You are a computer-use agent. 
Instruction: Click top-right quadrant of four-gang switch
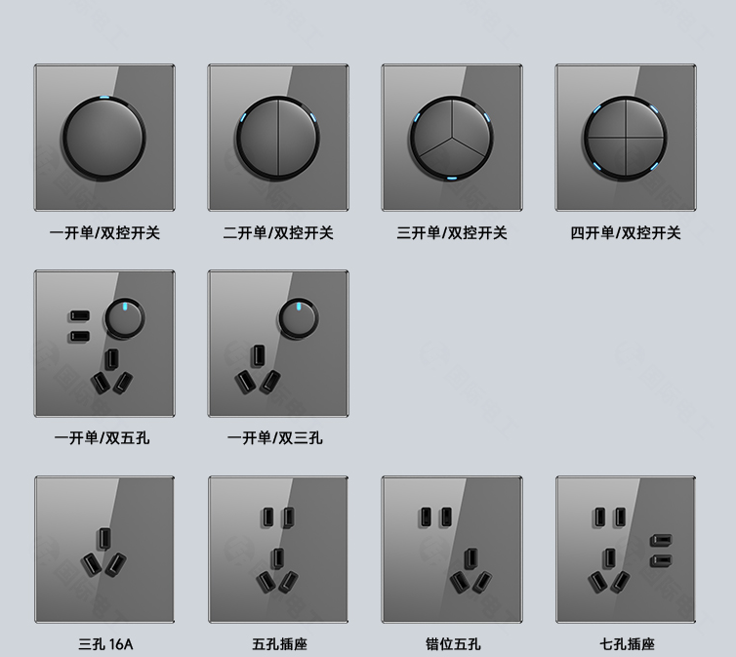644,118
